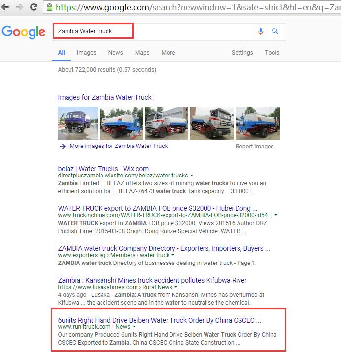The width and height of the screenshot is (341, 352).
Task: Click the Google logo
Action: tap(24, 32)
